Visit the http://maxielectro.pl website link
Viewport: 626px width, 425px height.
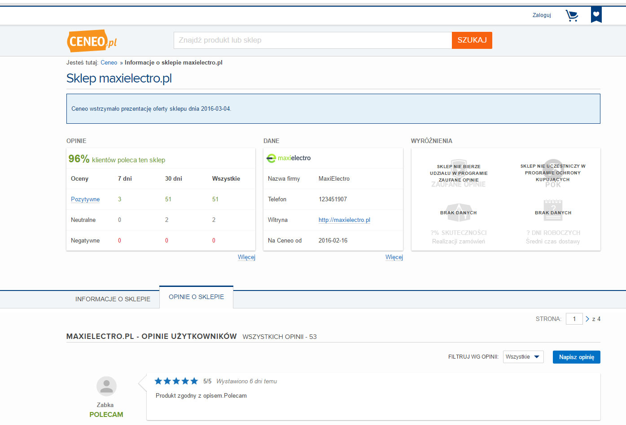pyautogui.click(x=344, y=220)
